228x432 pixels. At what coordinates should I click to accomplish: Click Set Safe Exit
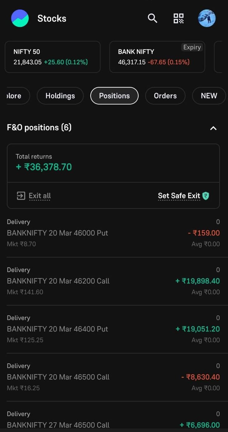pyautogui.click(x=179, y=196)
